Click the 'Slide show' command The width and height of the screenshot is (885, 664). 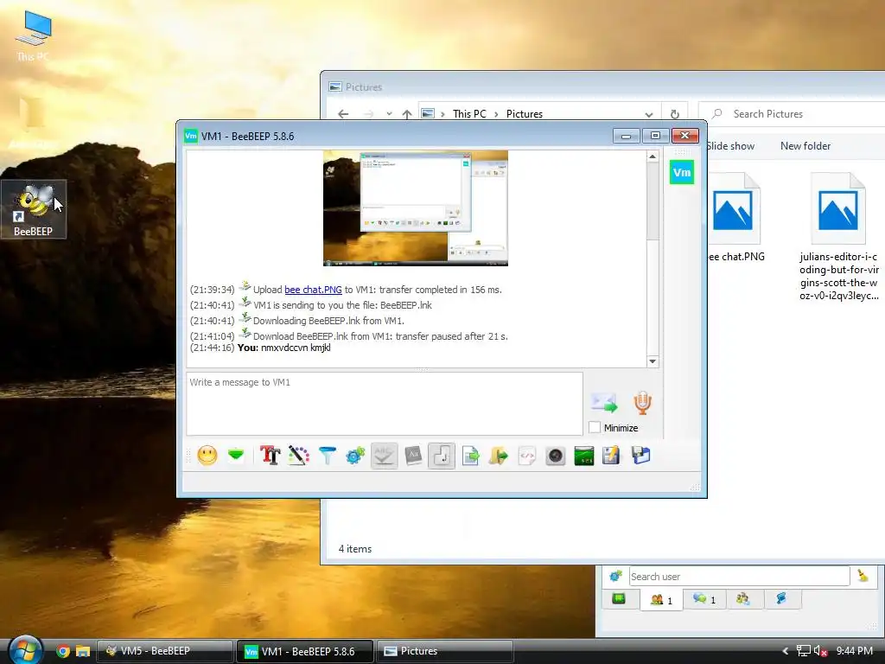coord(729,145)
